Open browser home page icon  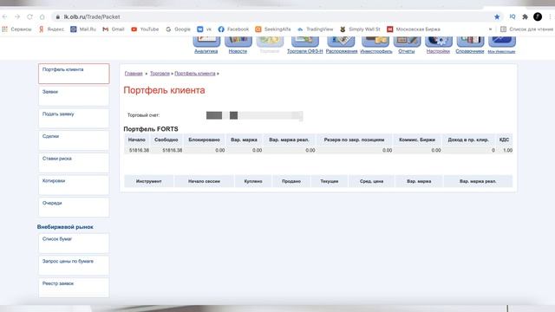click(x=42, y=16)
